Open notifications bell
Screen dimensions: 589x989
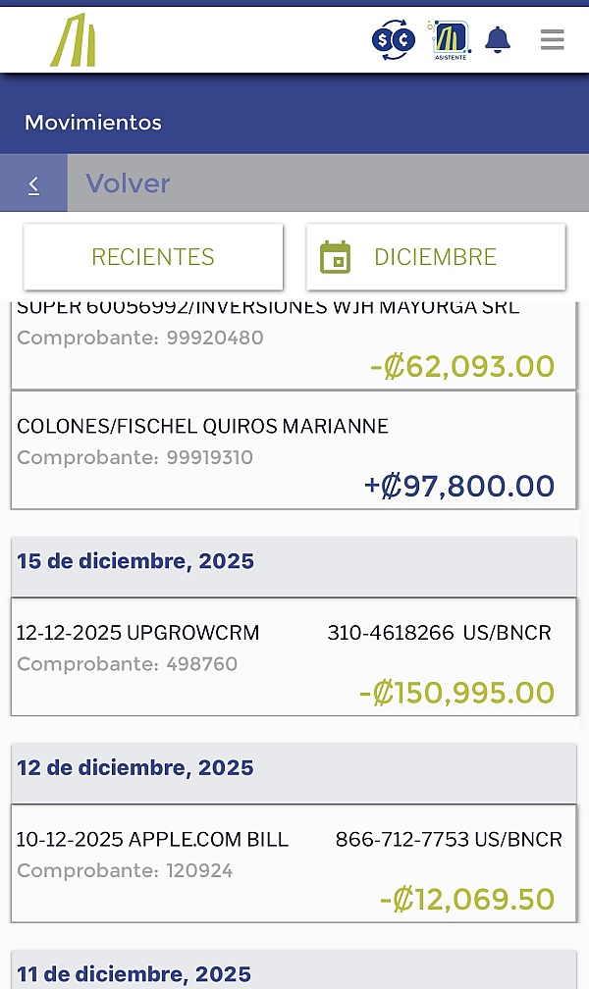[x=498, y=39]
